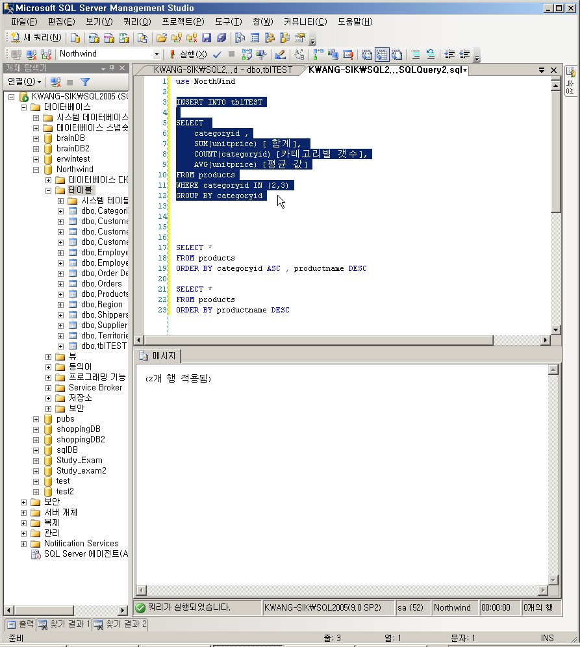Toggle SQLCMD Mode icon
580x647 pixels.
(348, 54)
